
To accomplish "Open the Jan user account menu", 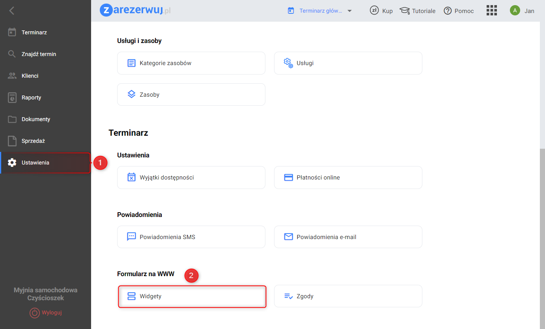I will [x=522, y=11].
